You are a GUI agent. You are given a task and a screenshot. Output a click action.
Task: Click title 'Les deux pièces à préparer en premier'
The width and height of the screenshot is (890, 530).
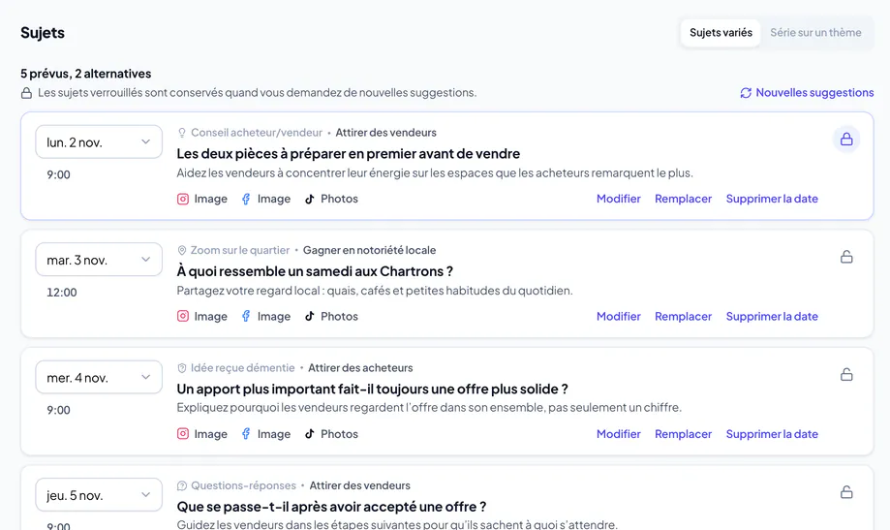coord(349,154)
